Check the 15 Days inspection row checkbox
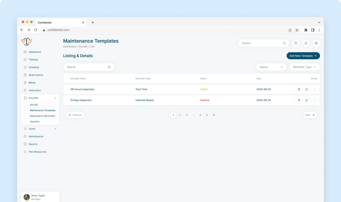The image size is (341, 202). click(67, 100)
